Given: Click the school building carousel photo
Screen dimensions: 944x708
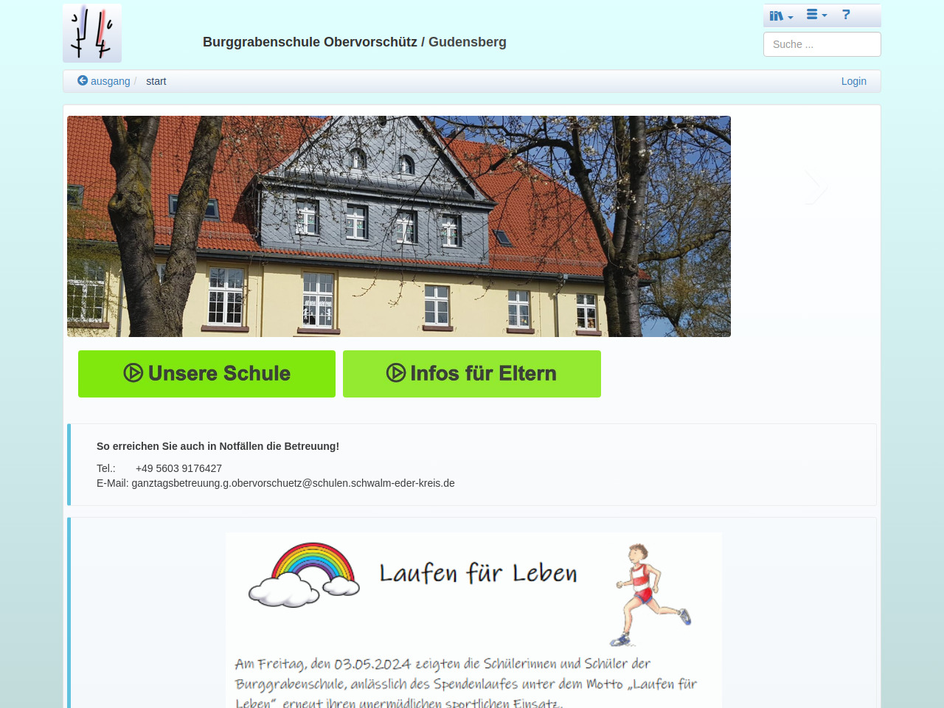Looking at the screenshot, I should pyautogui.click(x=398, y=226).
